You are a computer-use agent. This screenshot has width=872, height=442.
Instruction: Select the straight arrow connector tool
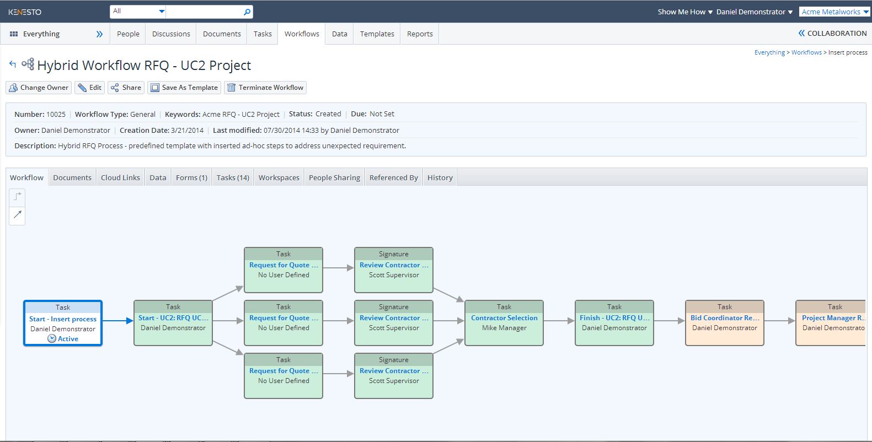click(17, 215)
